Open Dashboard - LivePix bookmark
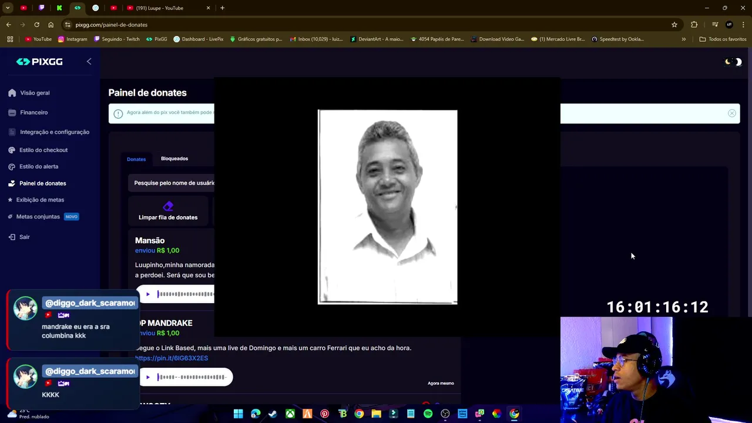The width and height of the screenshot is (752, 423). [x=199, y=39]
